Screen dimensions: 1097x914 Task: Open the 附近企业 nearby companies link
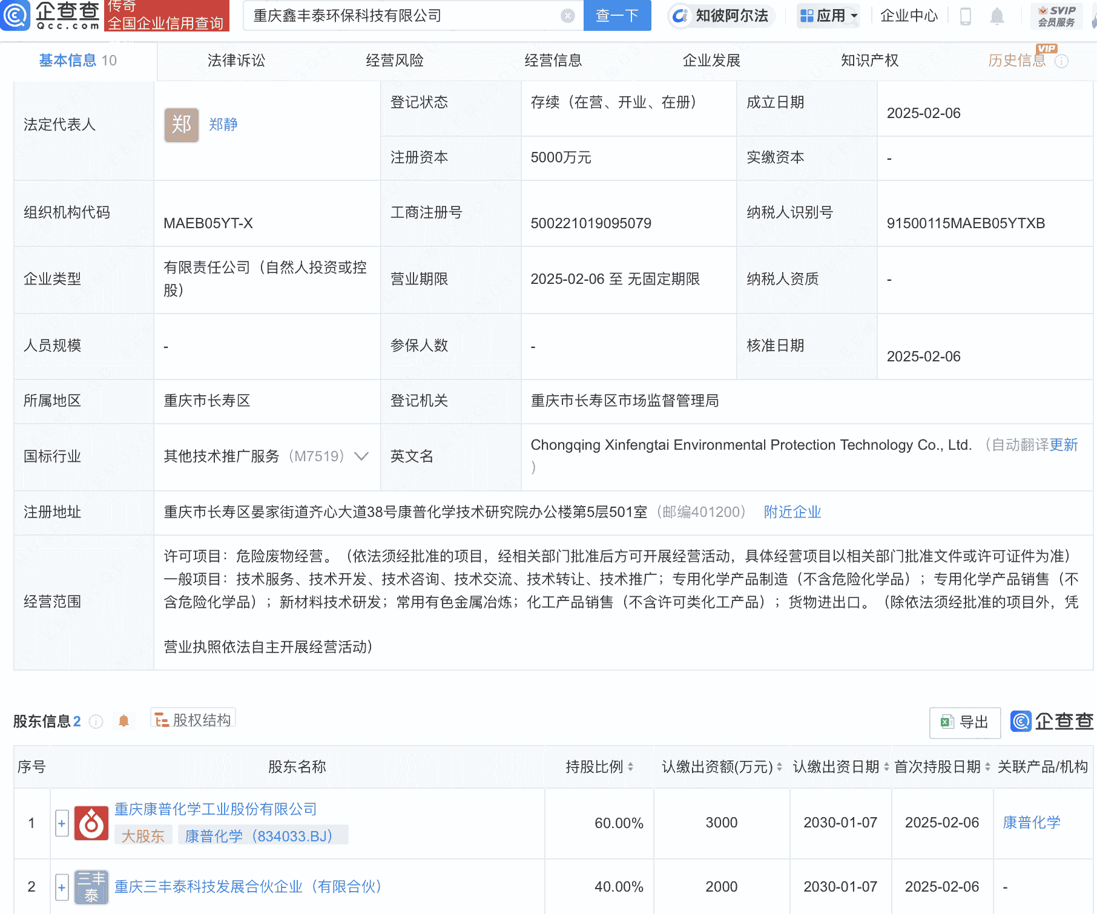pos(792,512)
